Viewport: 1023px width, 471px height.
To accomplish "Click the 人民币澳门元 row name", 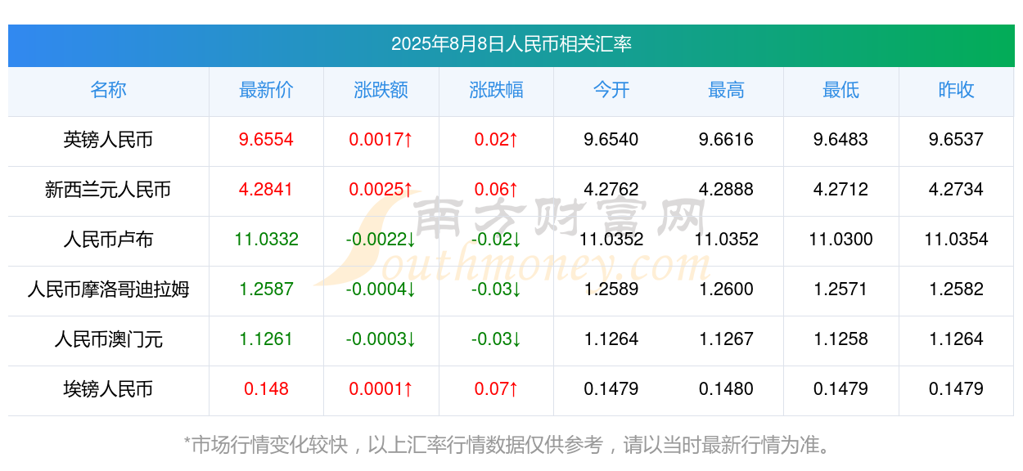I will pos(108,339).
